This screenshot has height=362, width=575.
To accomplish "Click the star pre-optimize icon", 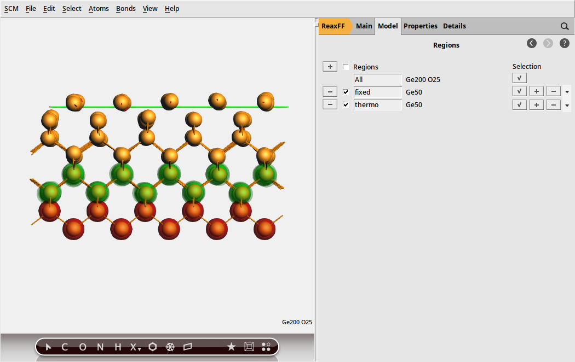I will [231, 347].
